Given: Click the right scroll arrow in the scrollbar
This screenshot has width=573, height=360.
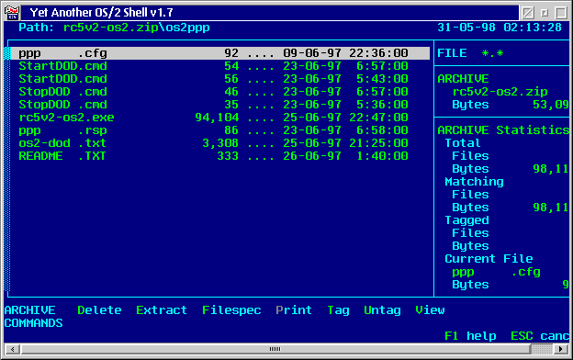Looking at the screenshot, I should coord(560,349).
